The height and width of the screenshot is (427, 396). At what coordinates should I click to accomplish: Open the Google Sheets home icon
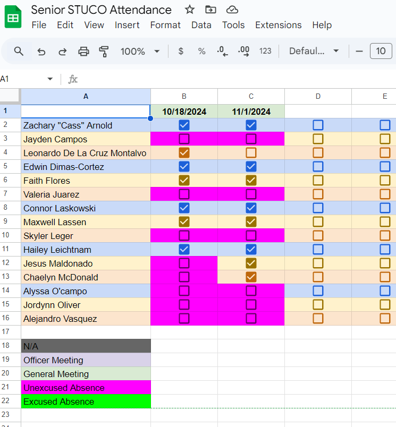point(13,17)
